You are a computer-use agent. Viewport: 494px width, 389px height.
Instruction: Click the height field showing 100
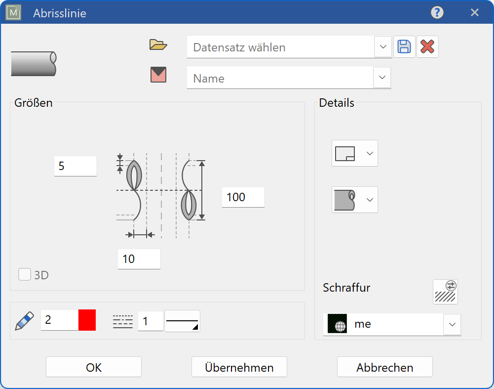tap(243, 197)
